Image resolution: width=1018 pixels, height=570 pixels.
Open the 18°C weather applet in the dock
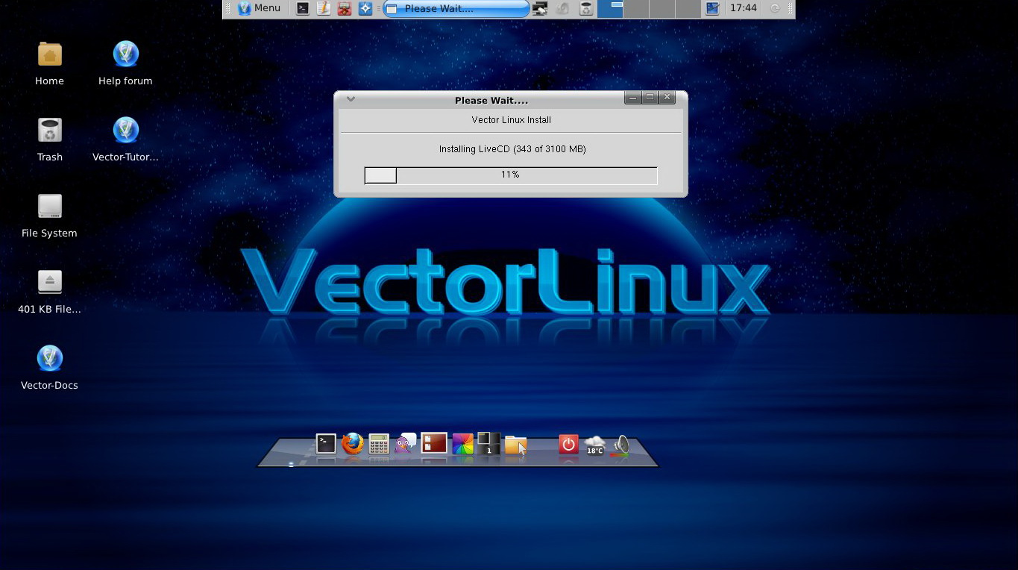[x=594, y=445]
